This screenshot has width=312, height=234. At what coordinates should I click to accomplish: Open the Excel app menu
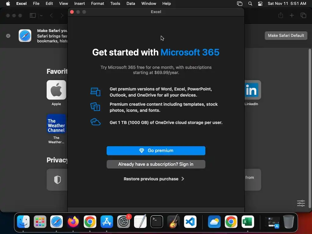pyautogui.click(x=21, y=4)
